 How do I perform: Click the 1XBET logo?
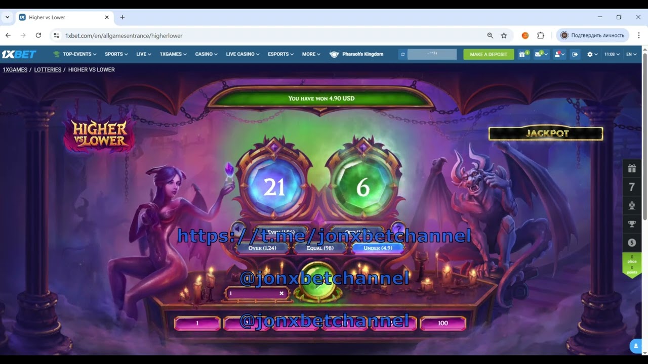coord(19,54)
